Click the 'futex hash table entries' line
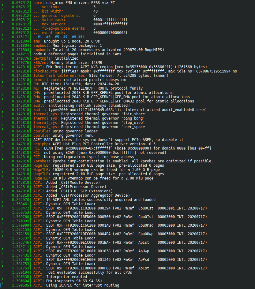Image resolution: width=255 pixels, height=289 pixels. [x=100, y=75]
